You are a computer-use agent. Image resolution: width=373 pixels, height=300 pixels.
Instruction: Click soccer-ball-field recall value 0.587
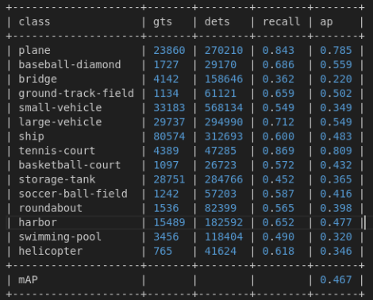click(x=279, y=194)
